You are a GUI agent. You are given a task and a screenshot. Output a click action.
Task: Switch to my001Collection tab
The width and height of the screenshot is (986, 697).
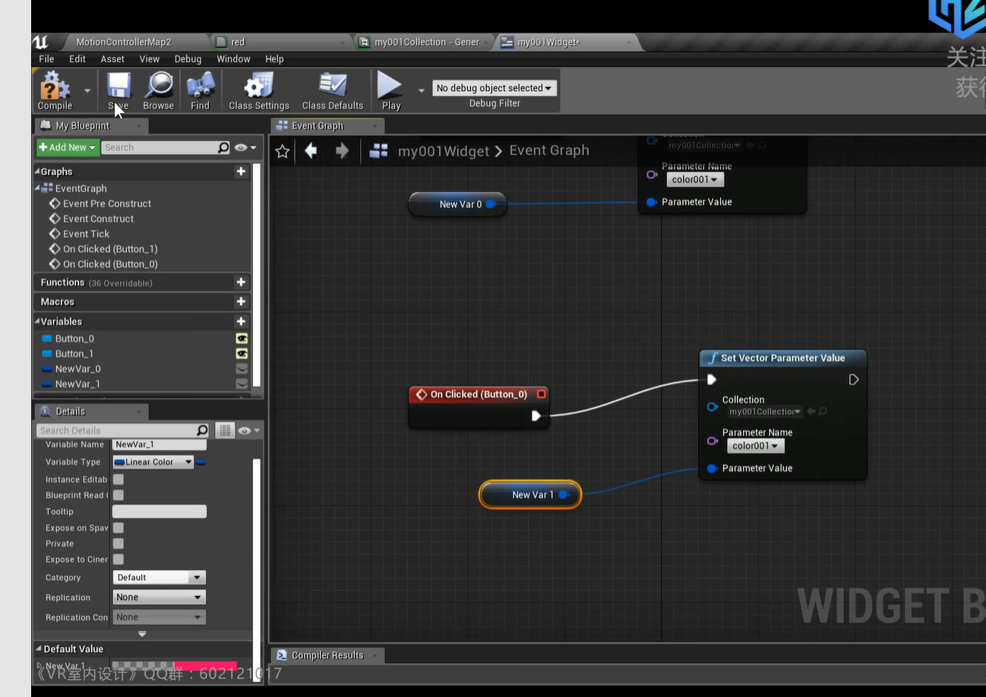(426, 42)
